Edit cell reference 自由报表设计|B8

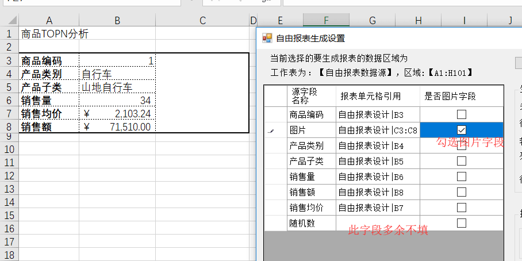point(378,192)
